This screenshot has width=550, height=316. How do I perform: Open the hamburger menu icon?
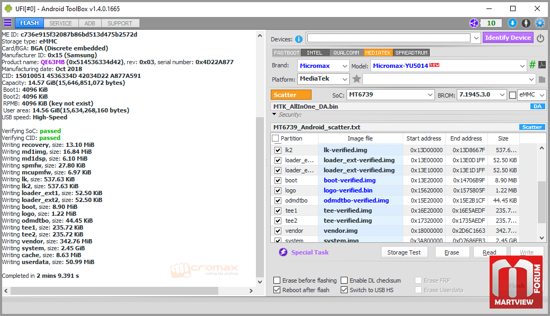click(7, 23)
